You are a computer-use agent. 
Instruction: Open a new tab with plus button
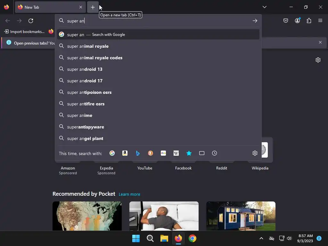point(93,7)
